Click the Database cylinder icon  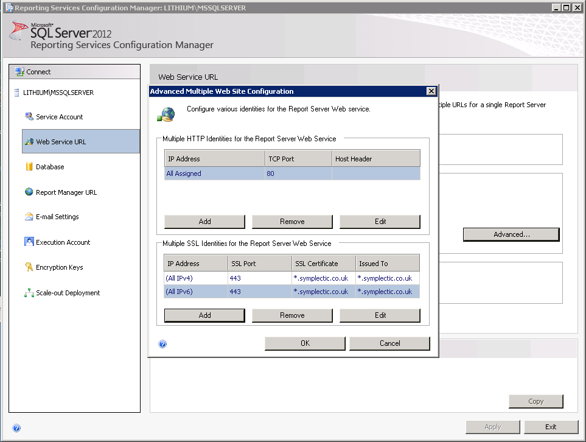29,167
